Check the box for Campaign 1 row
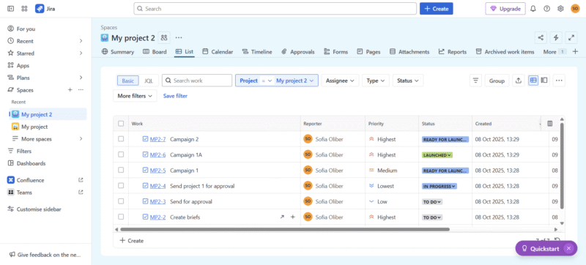Image resolution: width=586 pixels, height=265 pixels. tap(121, 170)
